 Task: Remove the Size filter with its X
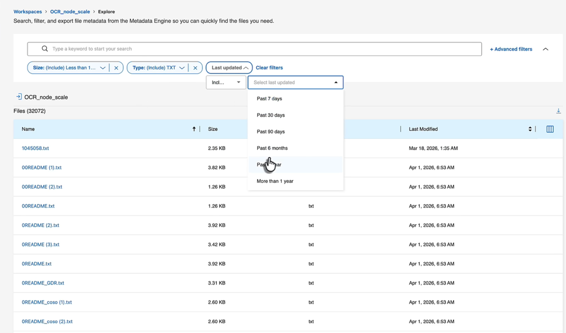pos(116,68)
